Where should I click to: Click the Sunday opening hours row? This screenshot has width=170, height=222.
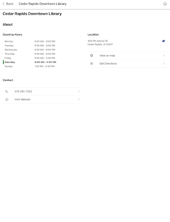pos(29,66)
